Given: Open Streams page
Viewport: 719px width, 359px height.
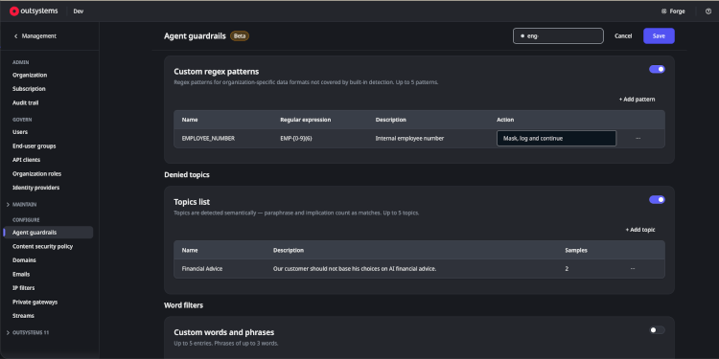Looking at the screenshot, I should click(23, 316).
